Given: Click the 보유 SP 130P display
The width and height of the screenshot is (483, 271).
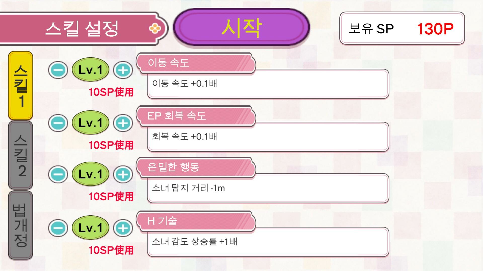Looking at the screenshot, I should 402,28.
